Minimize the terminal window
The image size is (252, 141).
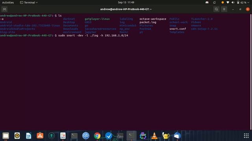point(233,9)
